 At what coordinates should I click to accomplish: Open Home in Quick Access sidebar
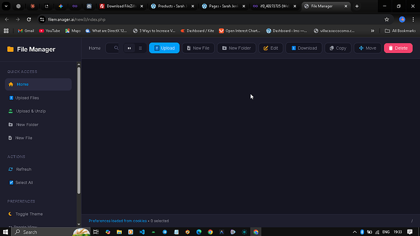coord(38,84)
